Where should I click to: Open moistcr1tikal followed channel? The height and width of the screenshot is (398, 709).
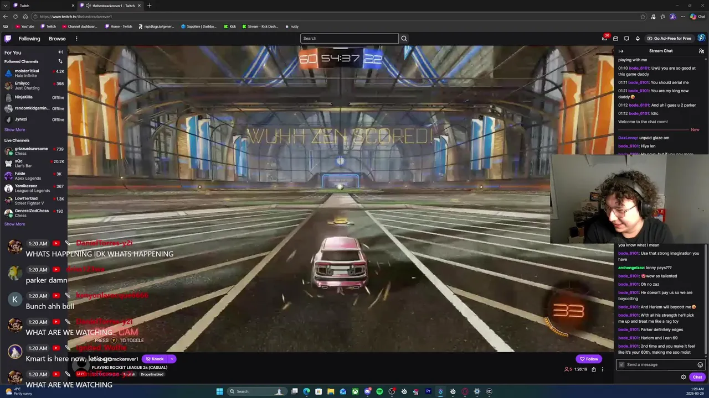(34, 73)
